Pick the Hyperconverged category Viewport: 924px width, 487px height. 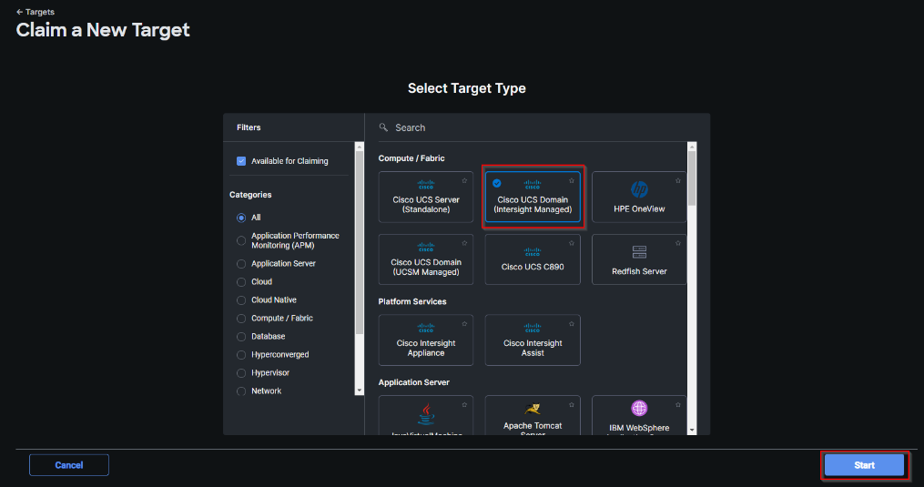[x=241, y=355]
